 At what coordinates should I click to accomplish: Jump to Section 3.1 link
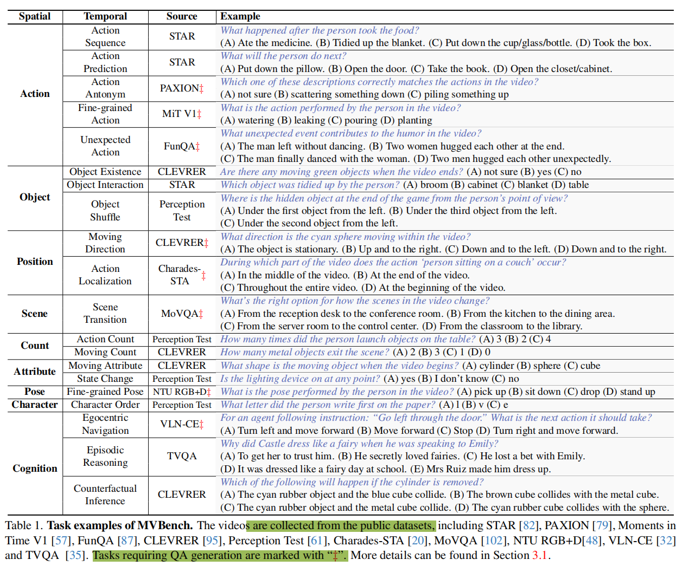(x=540, y=555)
